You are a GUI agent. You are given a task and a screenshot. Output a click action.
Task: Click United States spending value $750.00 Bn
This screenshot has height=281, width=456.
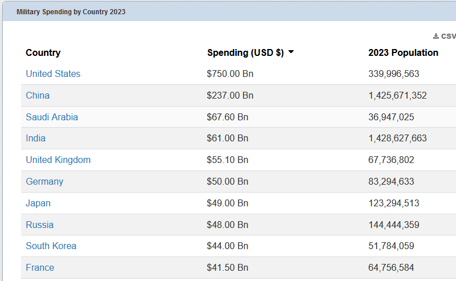[x=230, y=74]
